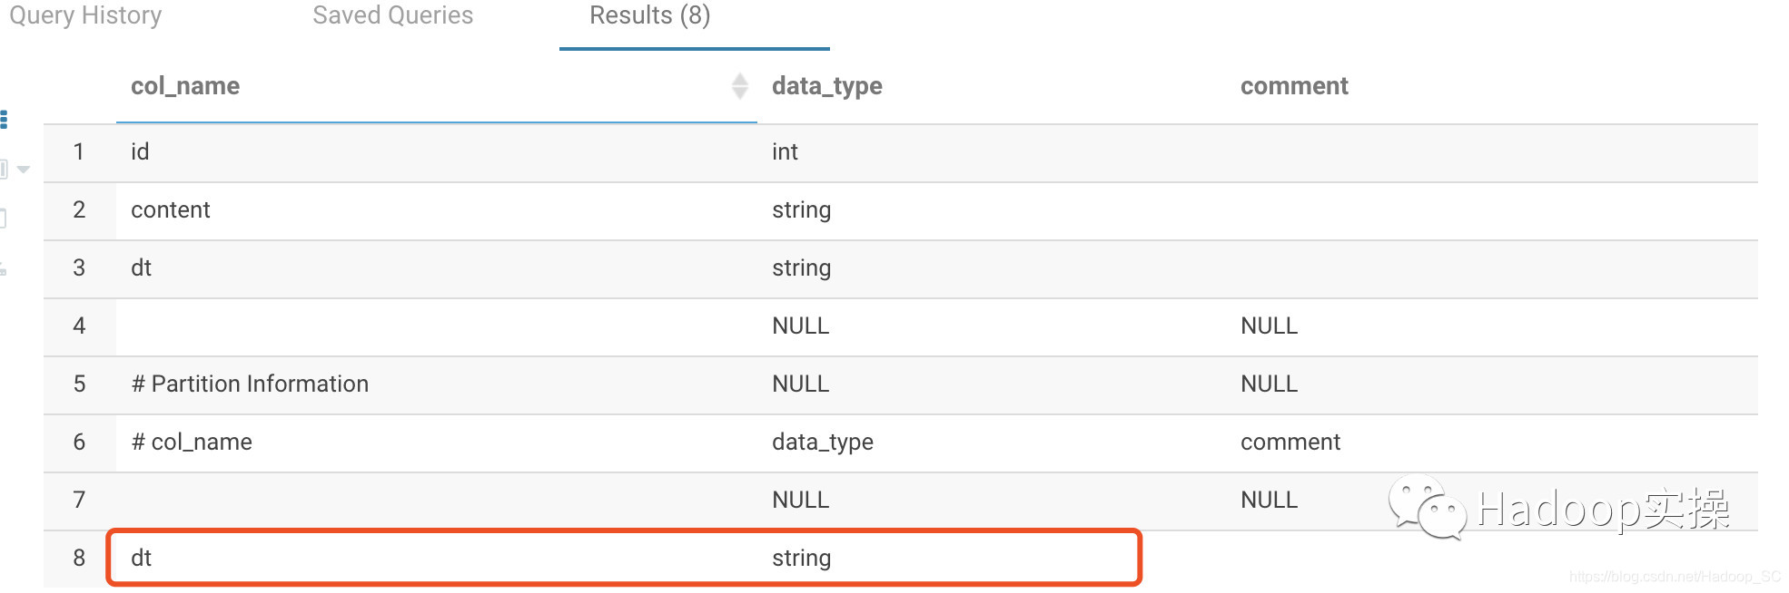Select the Results (8) tab

649,15
